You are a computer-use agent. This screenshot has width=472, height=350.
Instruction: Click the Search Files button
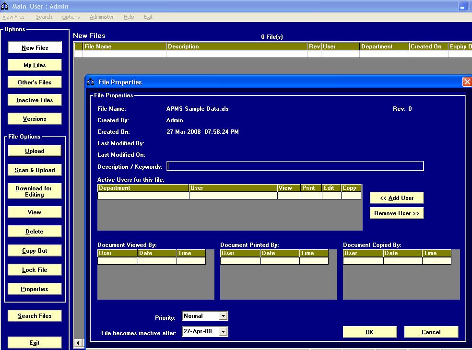pos(35,316)
